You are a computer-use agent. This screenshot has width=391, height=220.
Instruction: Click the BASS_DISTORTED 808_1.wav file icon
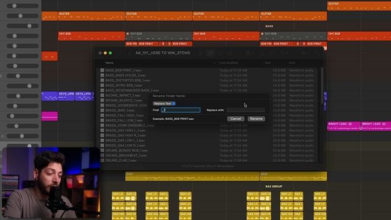pyautogui.click(x=102, y=80)
